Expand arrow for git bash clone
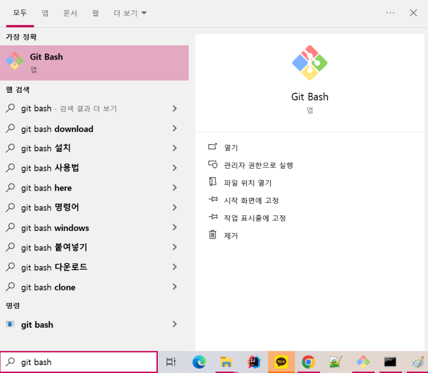This screenshot has height=373, width=428. (x=175, y=287)
